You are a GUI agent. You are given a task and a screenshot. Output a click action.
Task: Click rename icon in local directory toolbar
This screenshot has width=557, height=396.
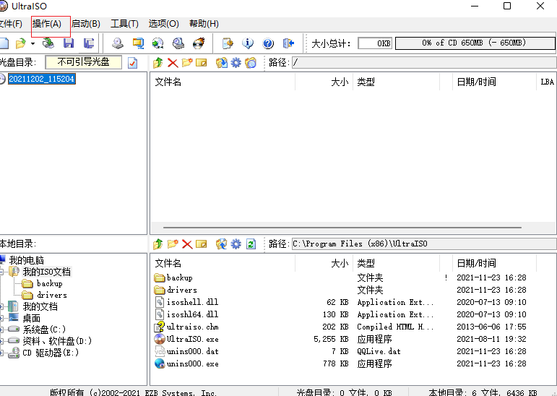[201, 244]
